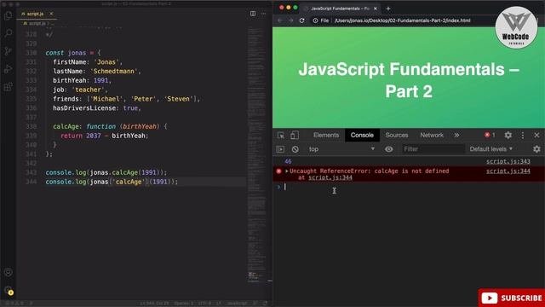Open Run and Debug view

[8, 69]
